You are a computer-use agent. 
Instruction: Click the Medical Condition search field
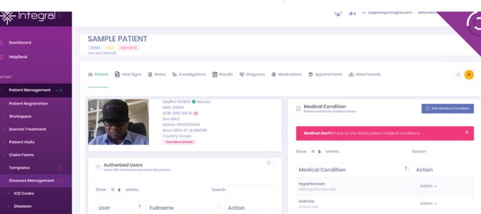click(x=450, y=151)
